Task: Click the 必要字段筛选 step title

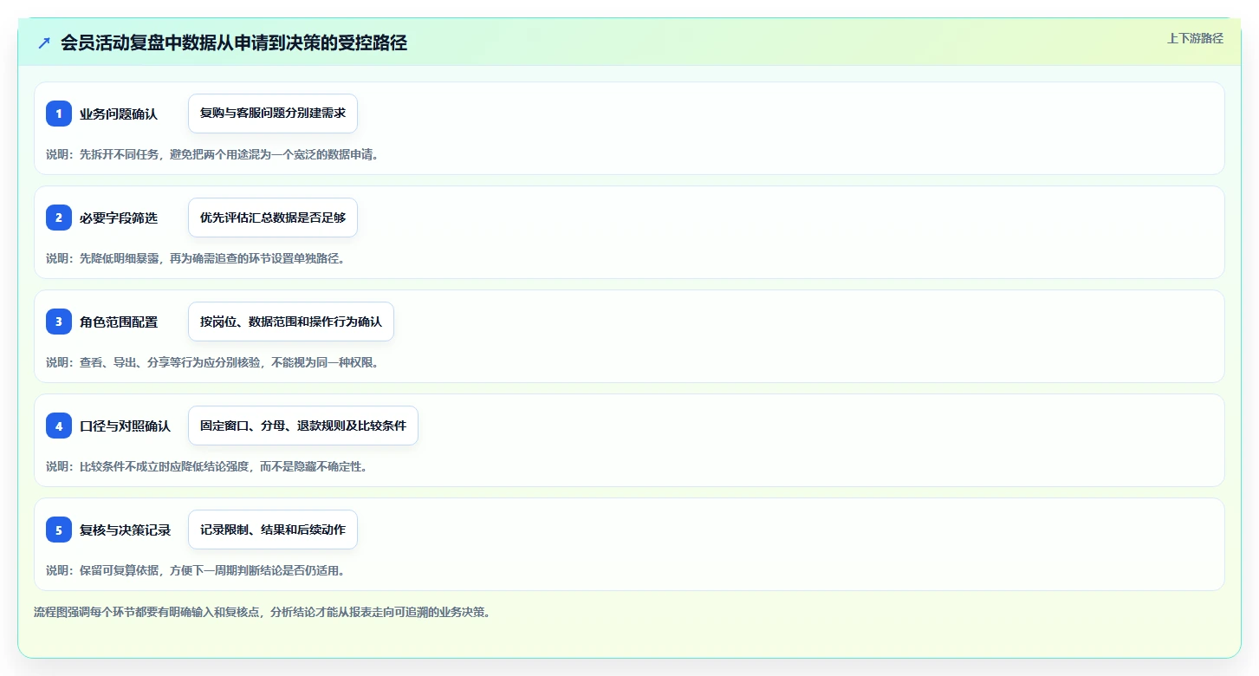Action: coord(119,218)
